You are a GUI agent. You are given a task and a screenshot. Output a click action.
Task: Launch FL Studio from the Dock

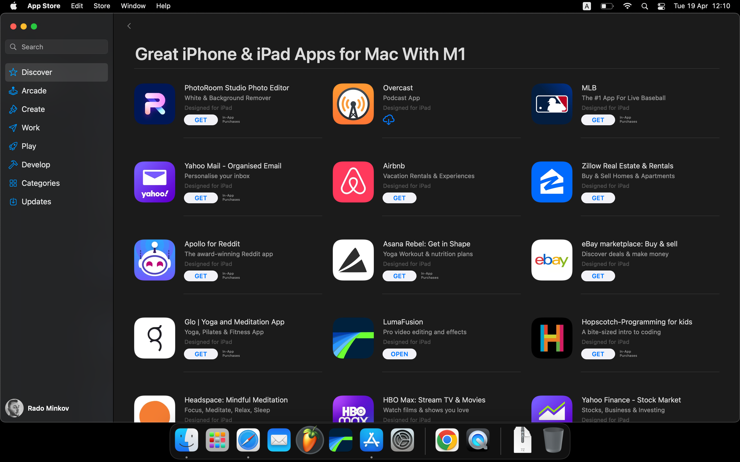(310, 440)
